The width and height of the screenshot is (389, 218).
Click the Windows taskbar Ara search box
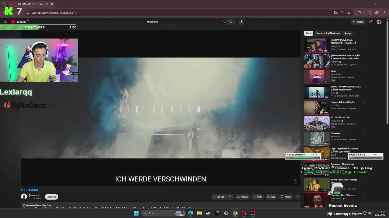click(164, 213)
